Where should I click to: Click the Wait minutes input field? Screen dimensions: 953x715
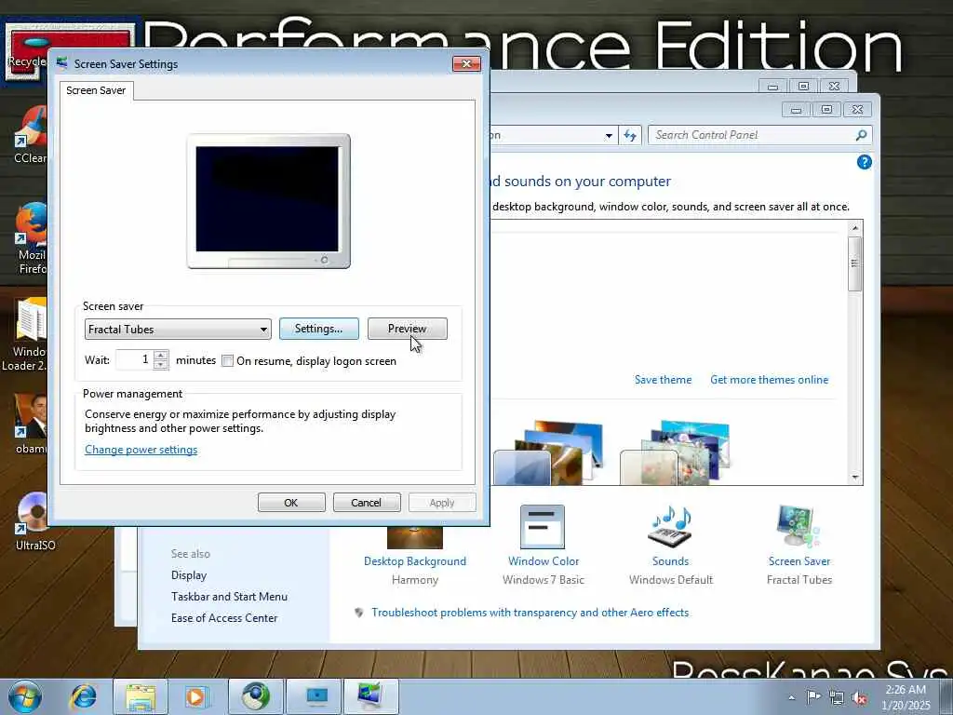(x=135, y=360)
